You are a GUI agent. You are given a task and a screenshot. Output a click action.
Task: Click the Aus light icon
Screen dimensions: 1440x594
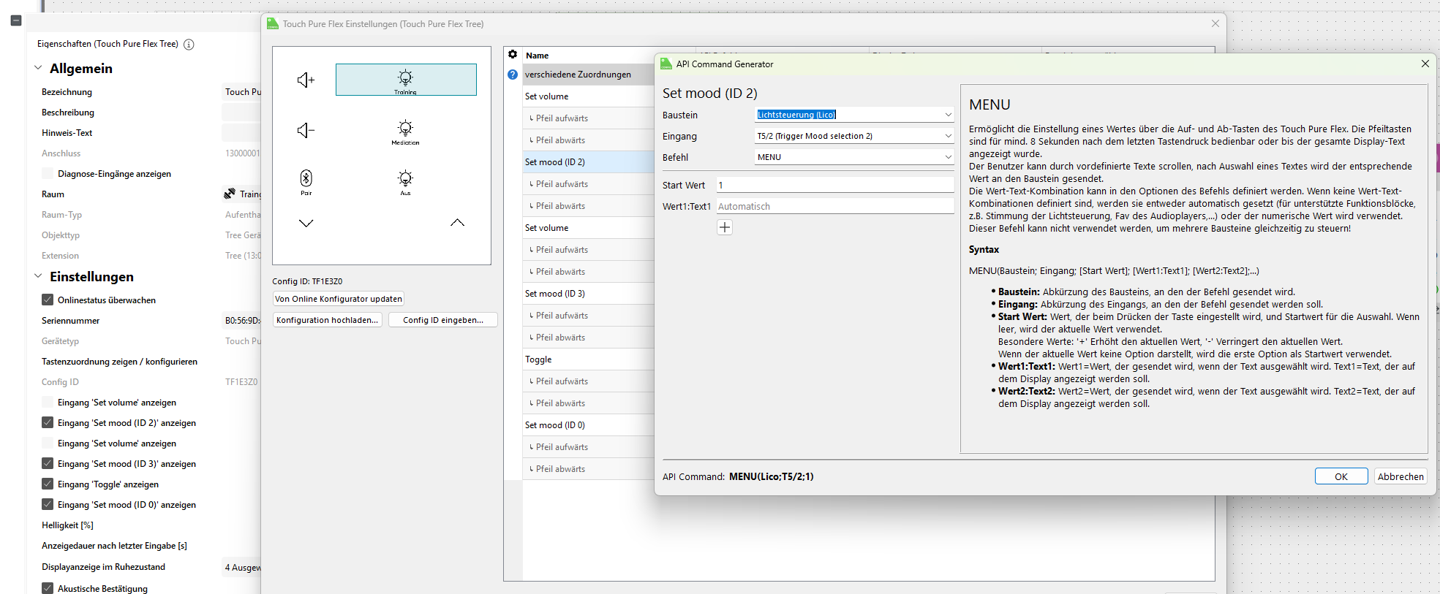pyautogui.click(x=405, y=179)
